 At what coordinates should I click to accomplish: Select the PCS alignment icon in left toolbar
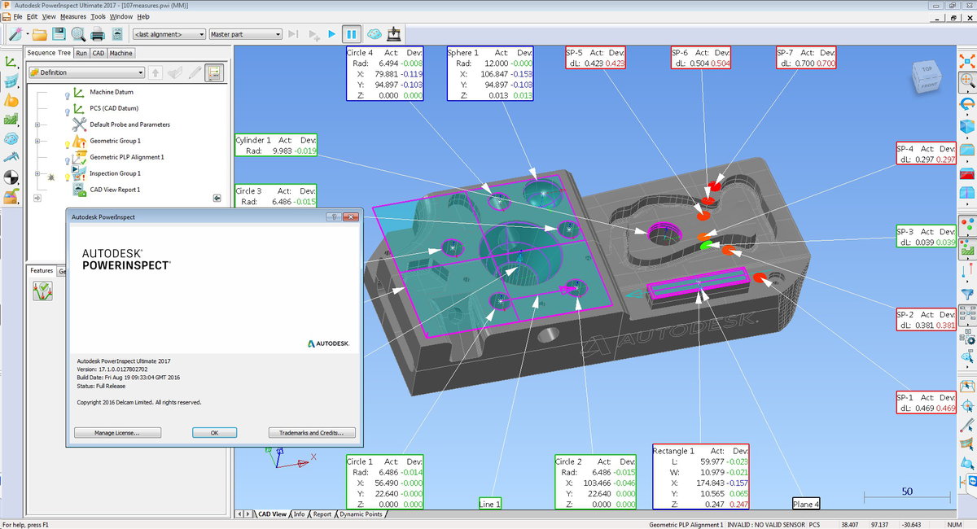click(11, 61)
